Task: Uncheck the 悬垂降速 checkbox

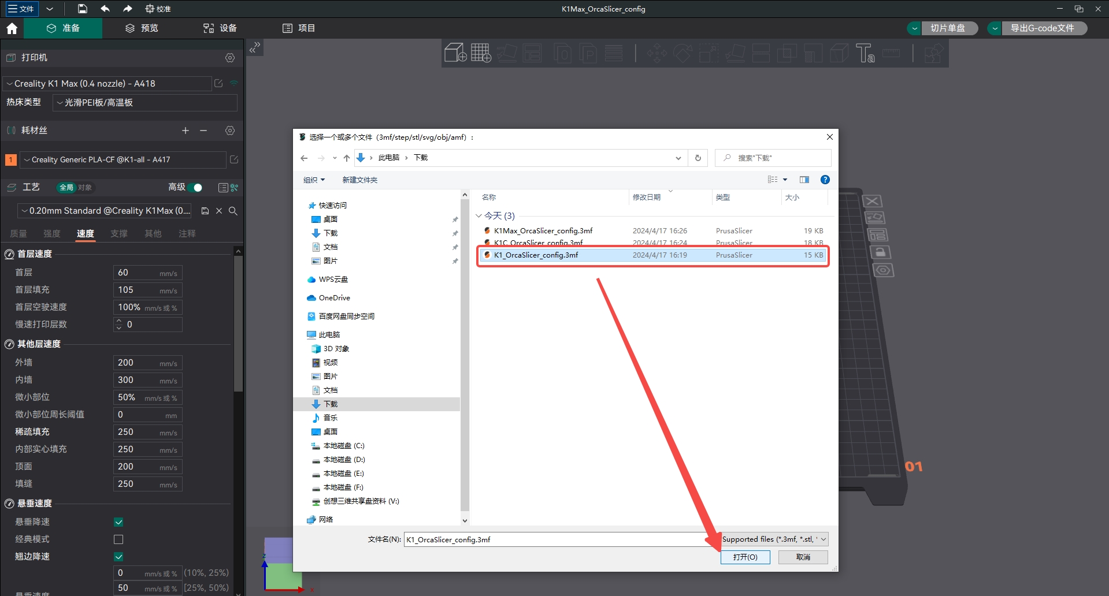Action: [118, 522]
